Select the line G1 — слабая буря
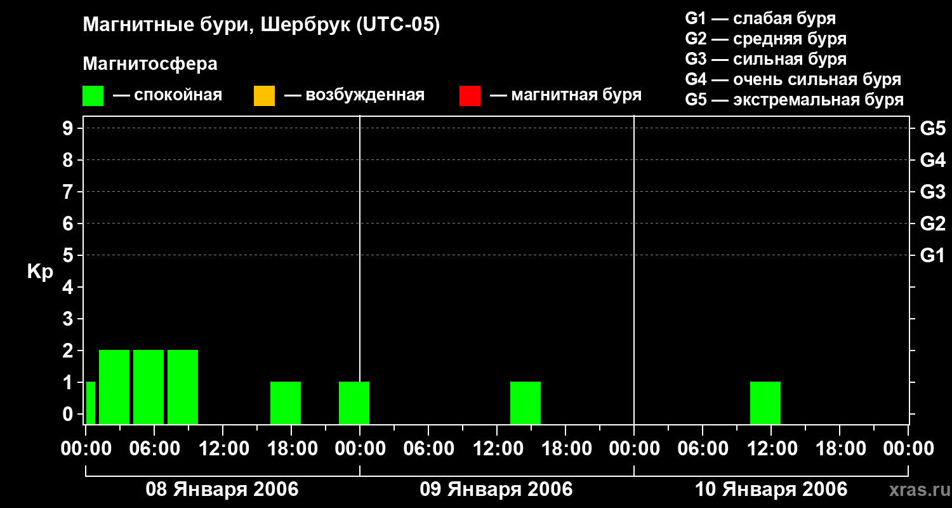Image resolution: width=952 pixels, height=508 pixels. pyautogui.click(x=760, y=18)
